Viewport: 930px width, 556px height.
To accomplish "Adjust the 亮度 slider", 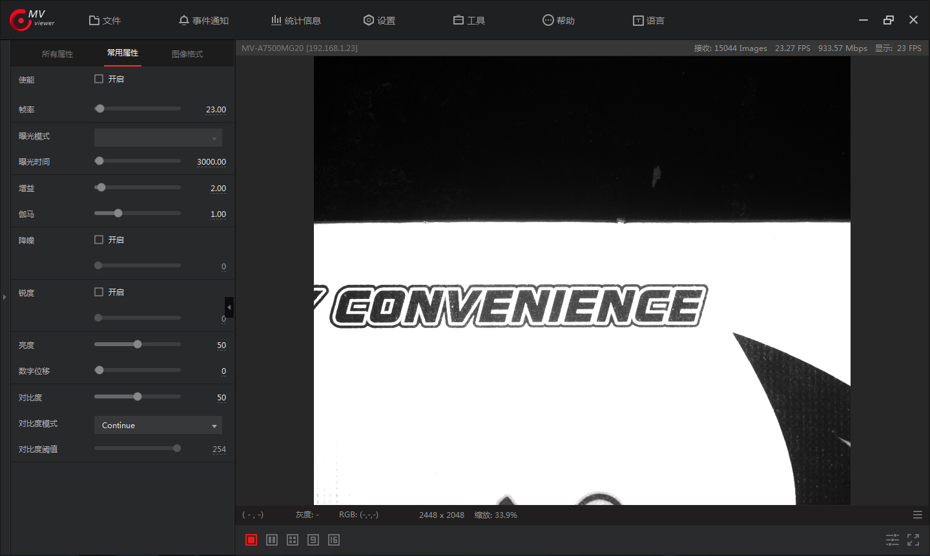I will (x=138, y=344).
